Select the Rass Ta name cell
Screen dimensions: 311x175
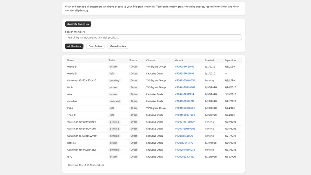tap(72, 143)
